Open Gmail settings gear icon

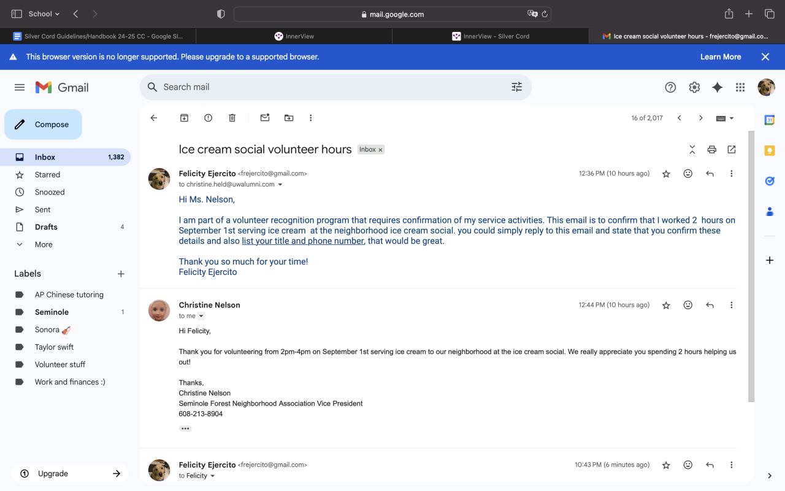(x=694, y=88)
